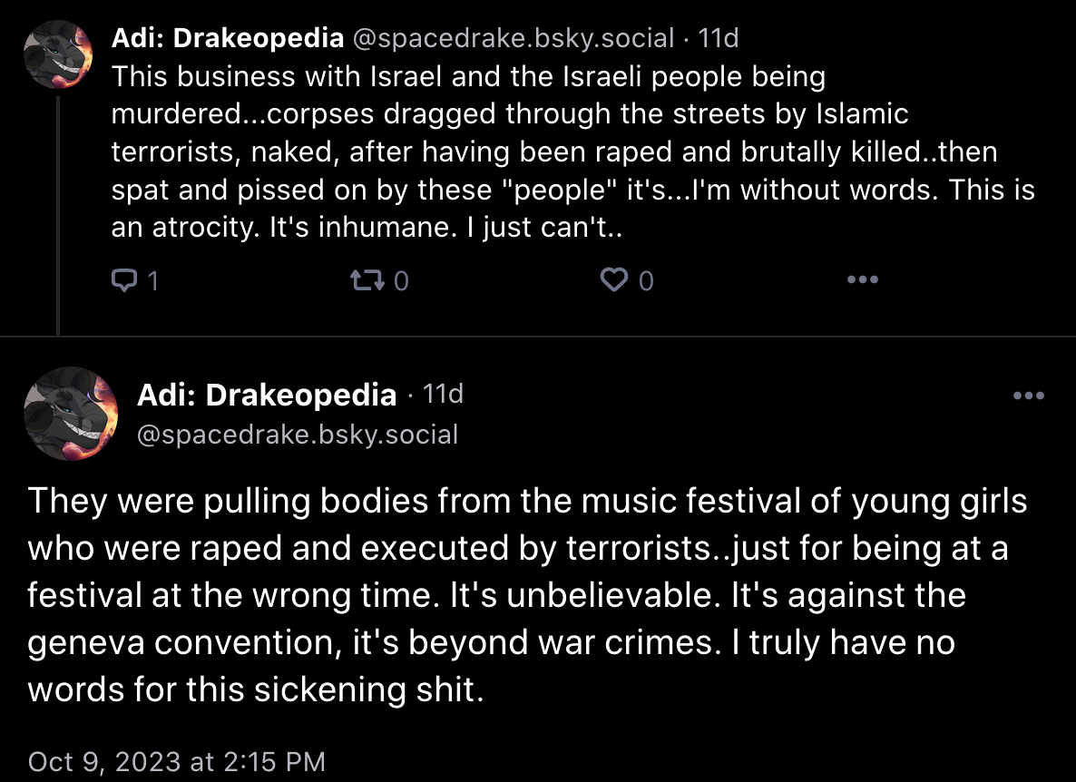Click the Oct 9, 2023 date line

pyautogui.click(x=176, y=761)
